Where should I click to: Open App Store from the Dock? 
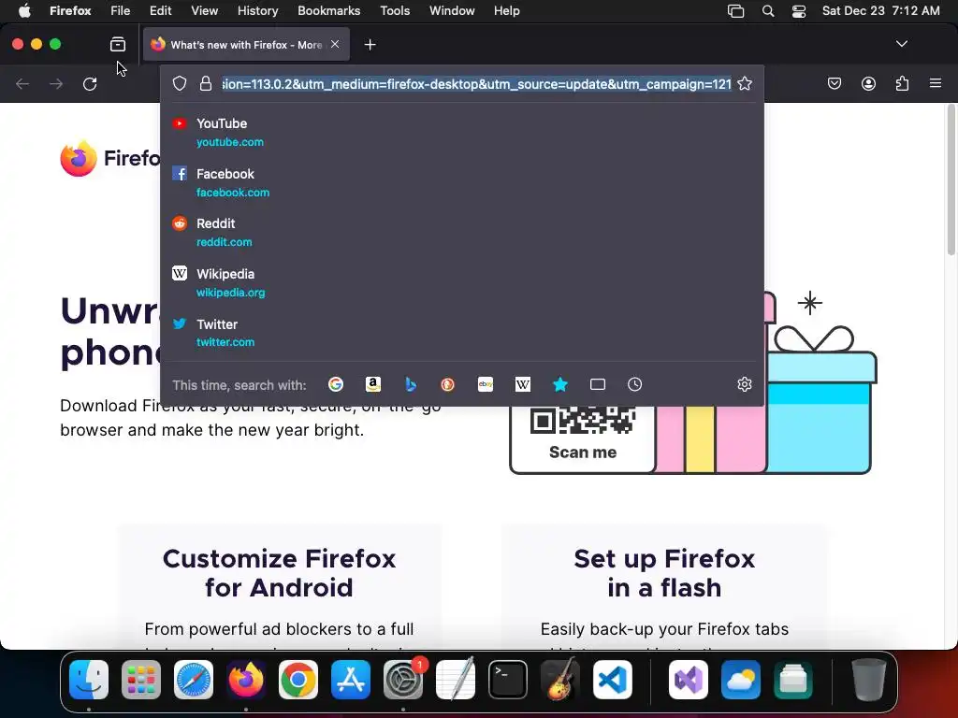pyautogui.click(x=351, y=680)
